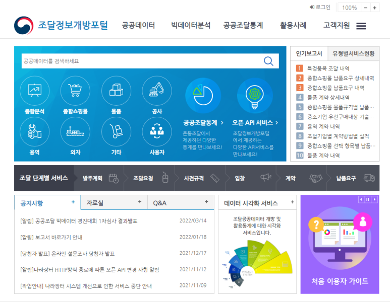Open report 종합쇼핑몰 선택 항목별 납품

341,146
